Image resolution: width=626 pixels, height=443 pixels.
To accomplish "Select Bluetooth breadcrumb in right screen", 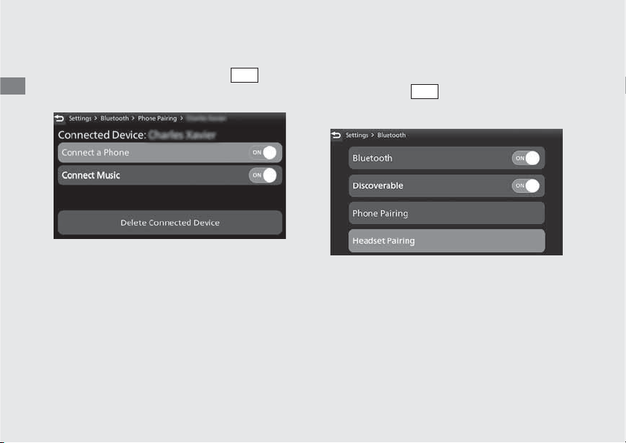I will click(x=392, y=135).
